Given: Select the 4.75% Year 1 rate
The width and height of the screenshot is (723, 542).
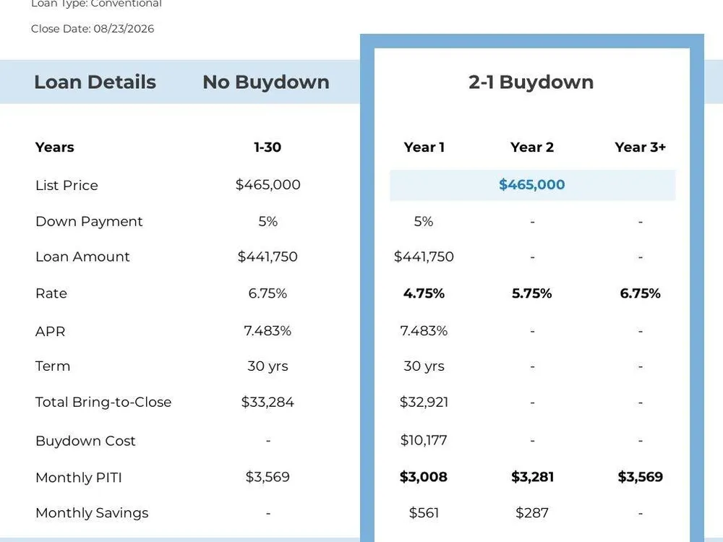Looking at the screenshot, I should point(424,293).
